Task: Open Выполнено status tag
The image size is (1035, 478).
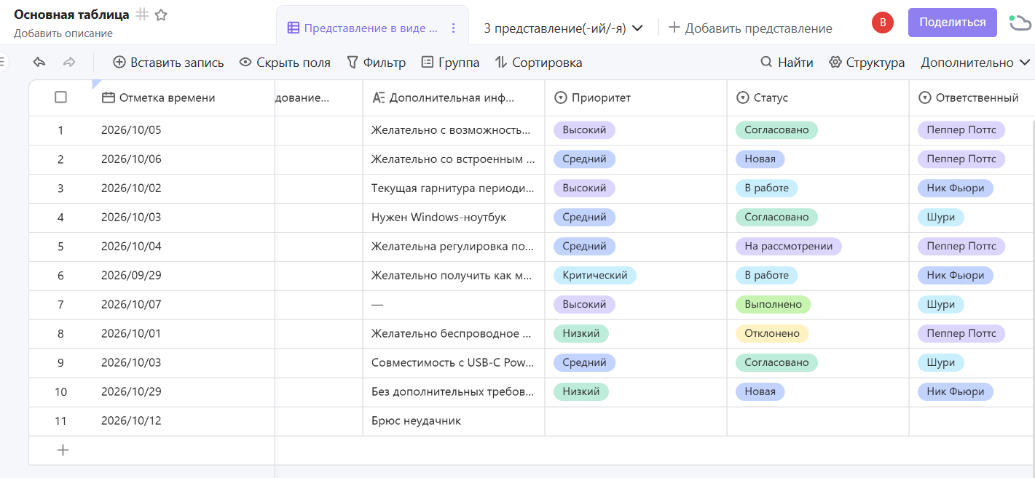Action: pyautogui.click(x=773, y=305)
